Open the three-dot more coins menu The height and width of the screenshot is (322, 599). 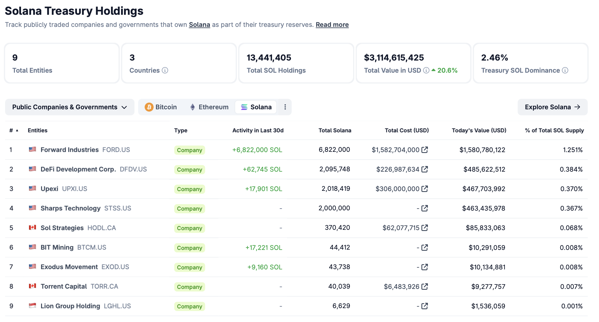point(285,107)
